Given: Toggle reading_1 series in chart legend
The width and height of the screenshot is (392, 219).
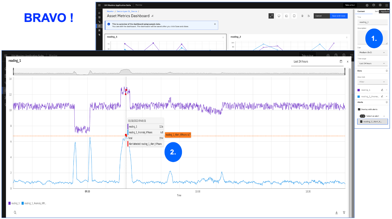Looking at the screenshot, I should click(14, 203).
